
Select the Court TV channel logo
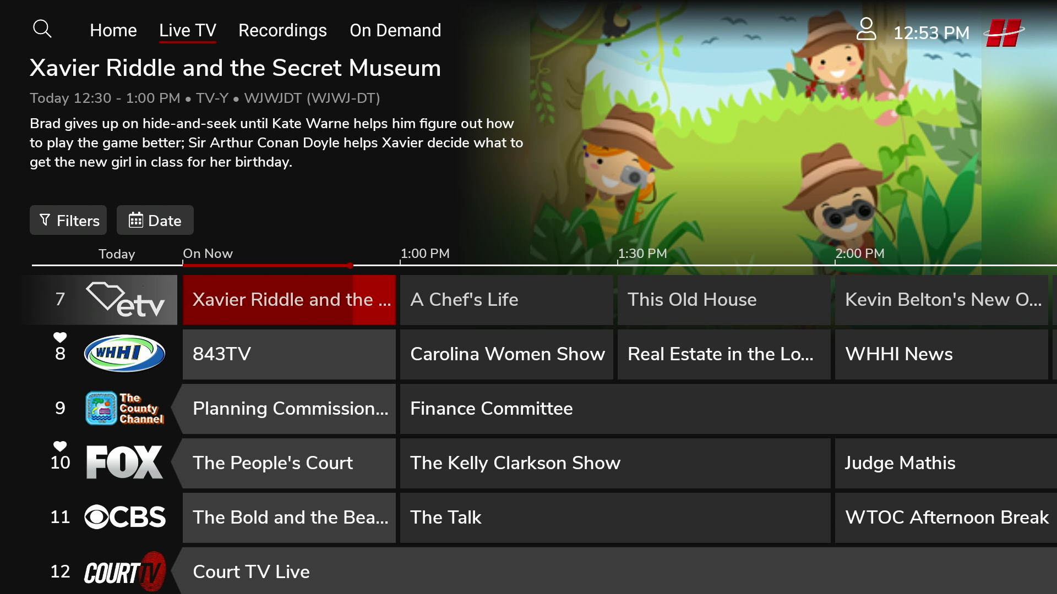pyautogui.click(x=124, y=571)
